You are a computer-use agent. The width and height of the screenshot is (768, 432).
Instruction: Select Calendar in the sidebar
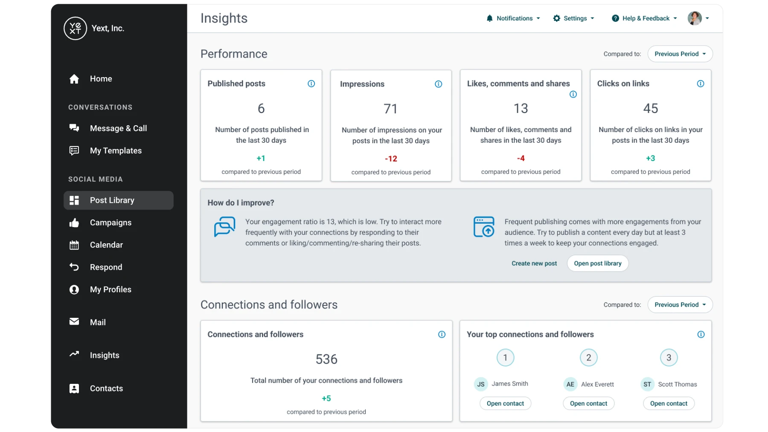pyautogui.click(x=106, y=245)
